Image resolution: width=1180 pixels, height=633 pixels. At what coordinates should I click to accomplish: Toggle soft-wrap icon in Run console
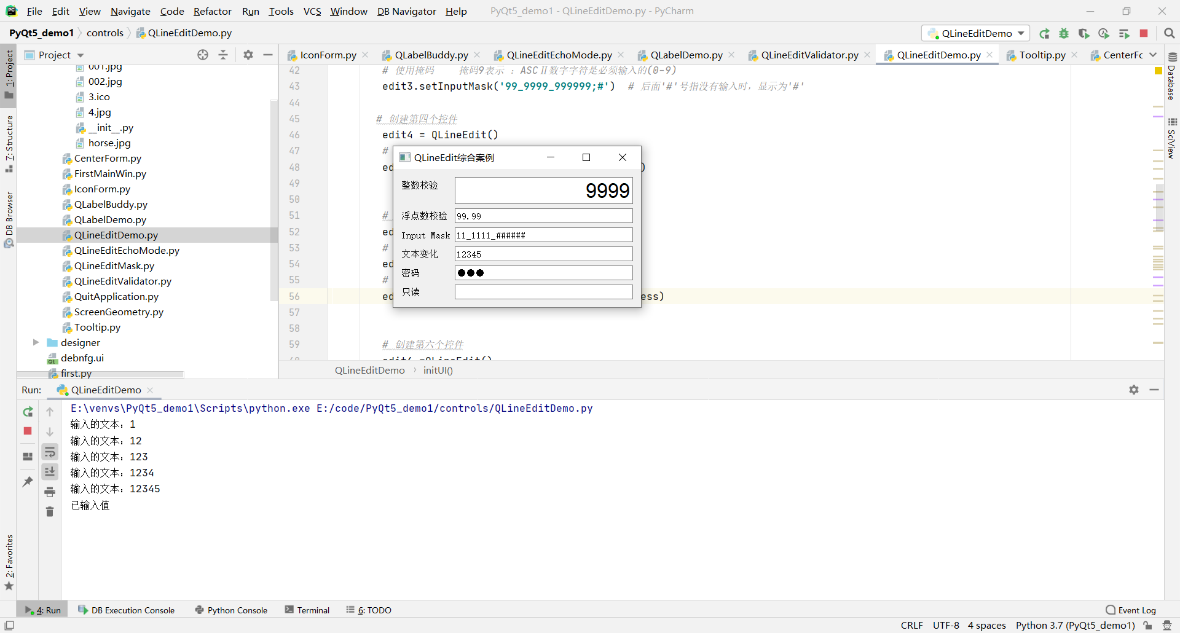pos(50,452)
